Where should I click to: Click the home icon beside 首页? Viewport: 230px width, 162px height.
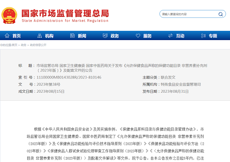[x=7, y=35]
